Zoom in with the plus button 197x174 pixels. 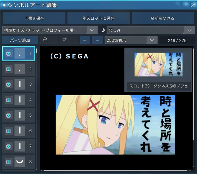(85, 40)
